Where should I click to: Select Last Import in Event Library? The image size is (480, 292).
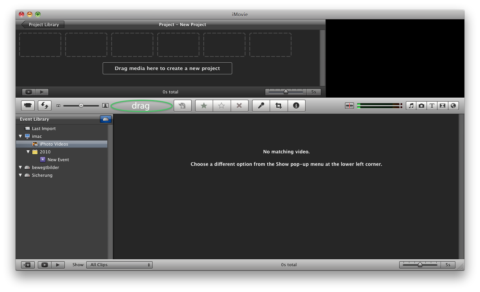[x=44, y=128]
